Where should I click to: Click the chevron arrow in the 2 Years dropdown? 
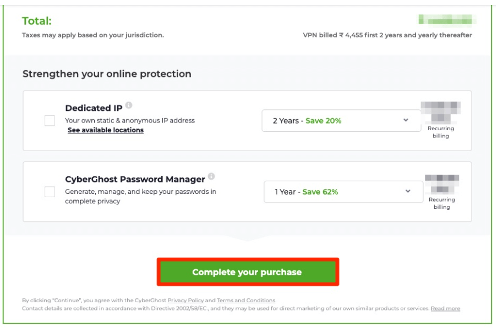pyautogui.click(x=406, y=120)
